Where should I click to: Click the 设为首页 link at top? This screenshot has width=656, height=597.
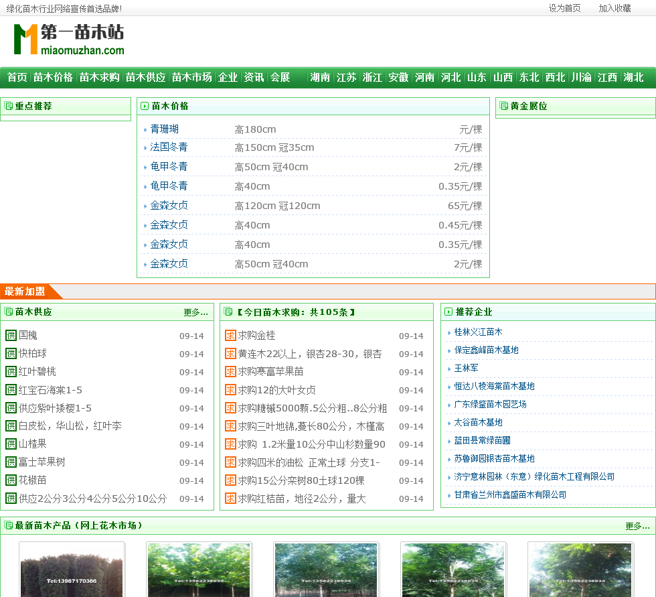564,8
